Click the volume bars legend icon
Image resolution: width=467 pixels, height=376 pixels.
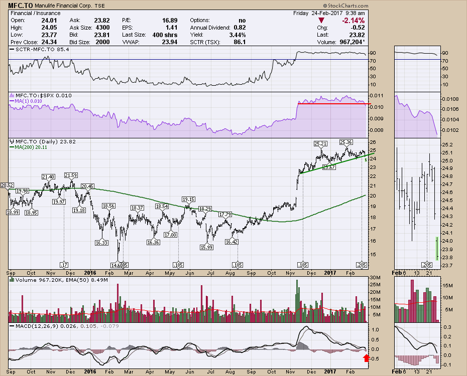(12, 280)
